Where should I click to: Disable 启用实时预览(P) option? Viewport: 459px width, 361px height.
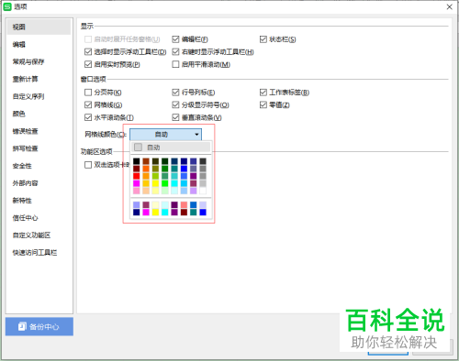click(x=88, y=64)
